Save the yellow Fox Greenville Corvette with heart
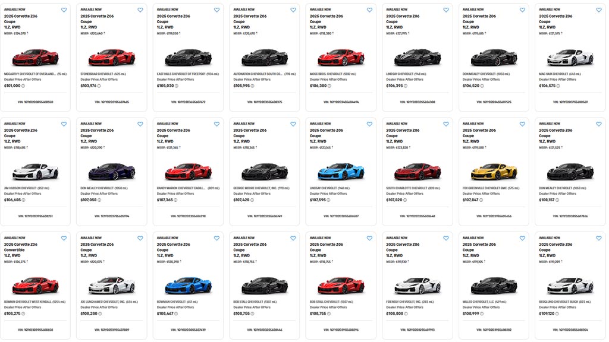 pyautogui.click(x=522, y=124)
